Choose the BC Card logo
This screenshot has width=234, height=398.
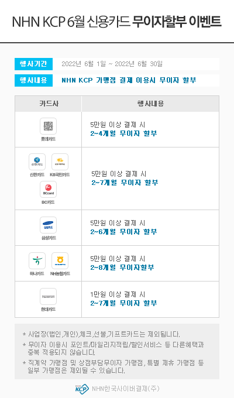click(x=48, y=190)
